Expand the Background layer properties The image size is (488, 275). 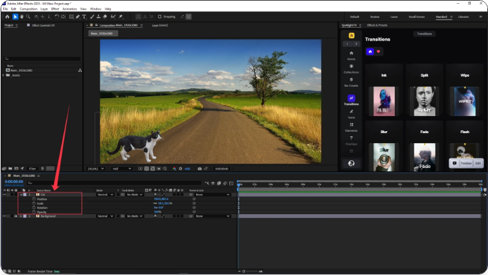point(21,216)
